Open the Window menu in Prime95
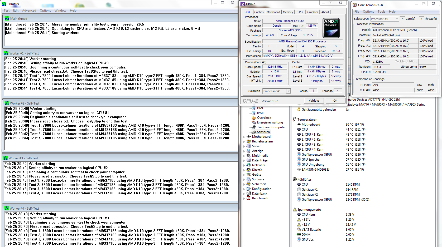The width and height of the screenshot is (442, 247). click(60, 11)
